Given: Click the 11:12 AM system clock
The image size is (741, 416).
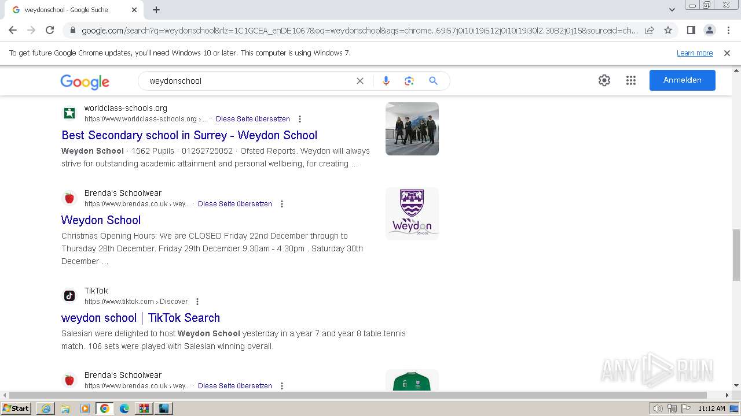Looking at the screenshot, I should click(711, 408).
